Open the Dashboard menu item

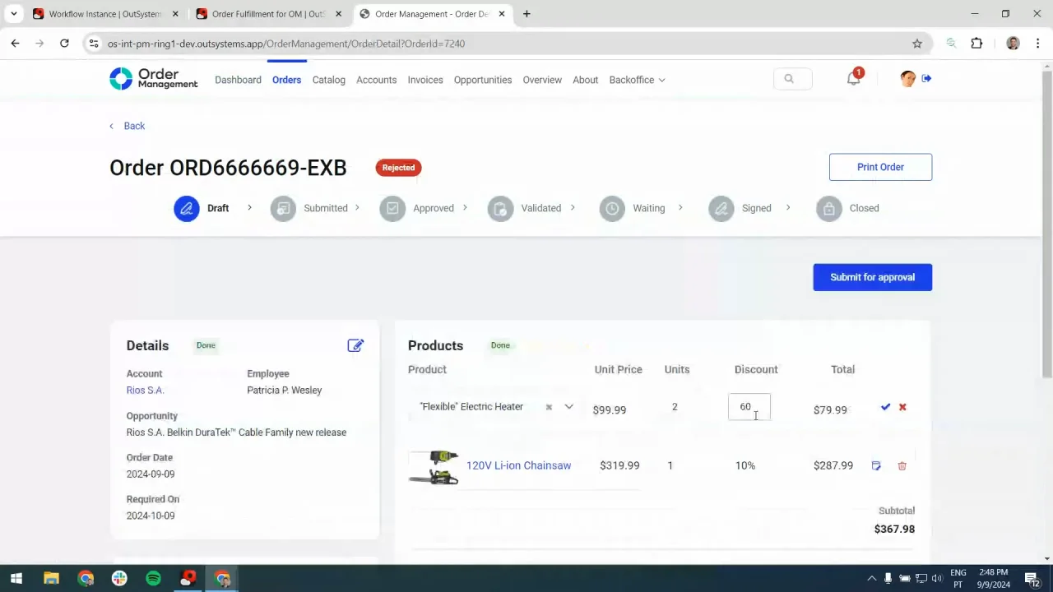(238, 80)
